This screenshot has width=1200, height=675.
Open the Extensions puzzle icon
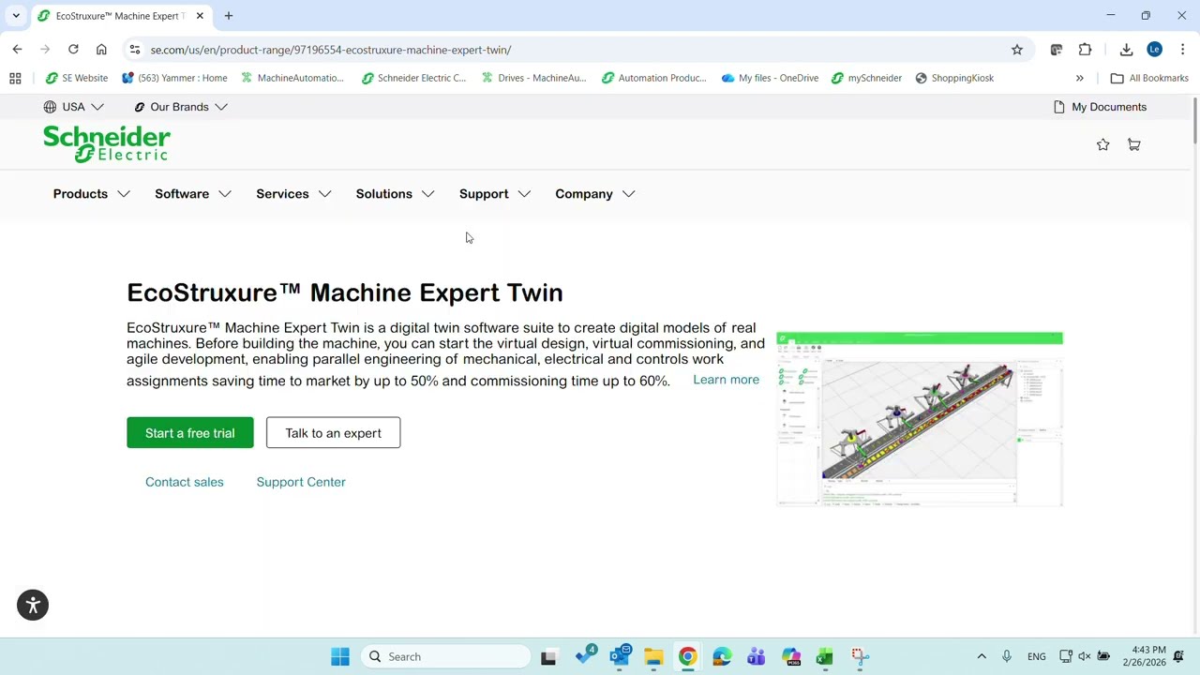coord(1085,50)
